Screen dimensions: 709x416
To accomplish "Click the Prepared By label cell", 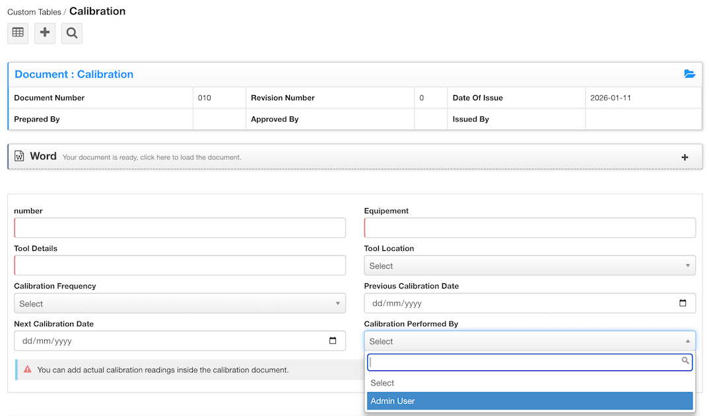I will coord(100,119).
